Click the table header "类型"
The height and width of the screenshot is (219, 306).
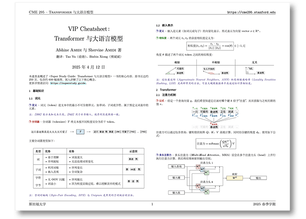tap(38, 152)
